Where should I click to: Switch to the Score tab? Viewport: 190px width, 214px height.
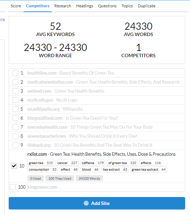(16, 6)
